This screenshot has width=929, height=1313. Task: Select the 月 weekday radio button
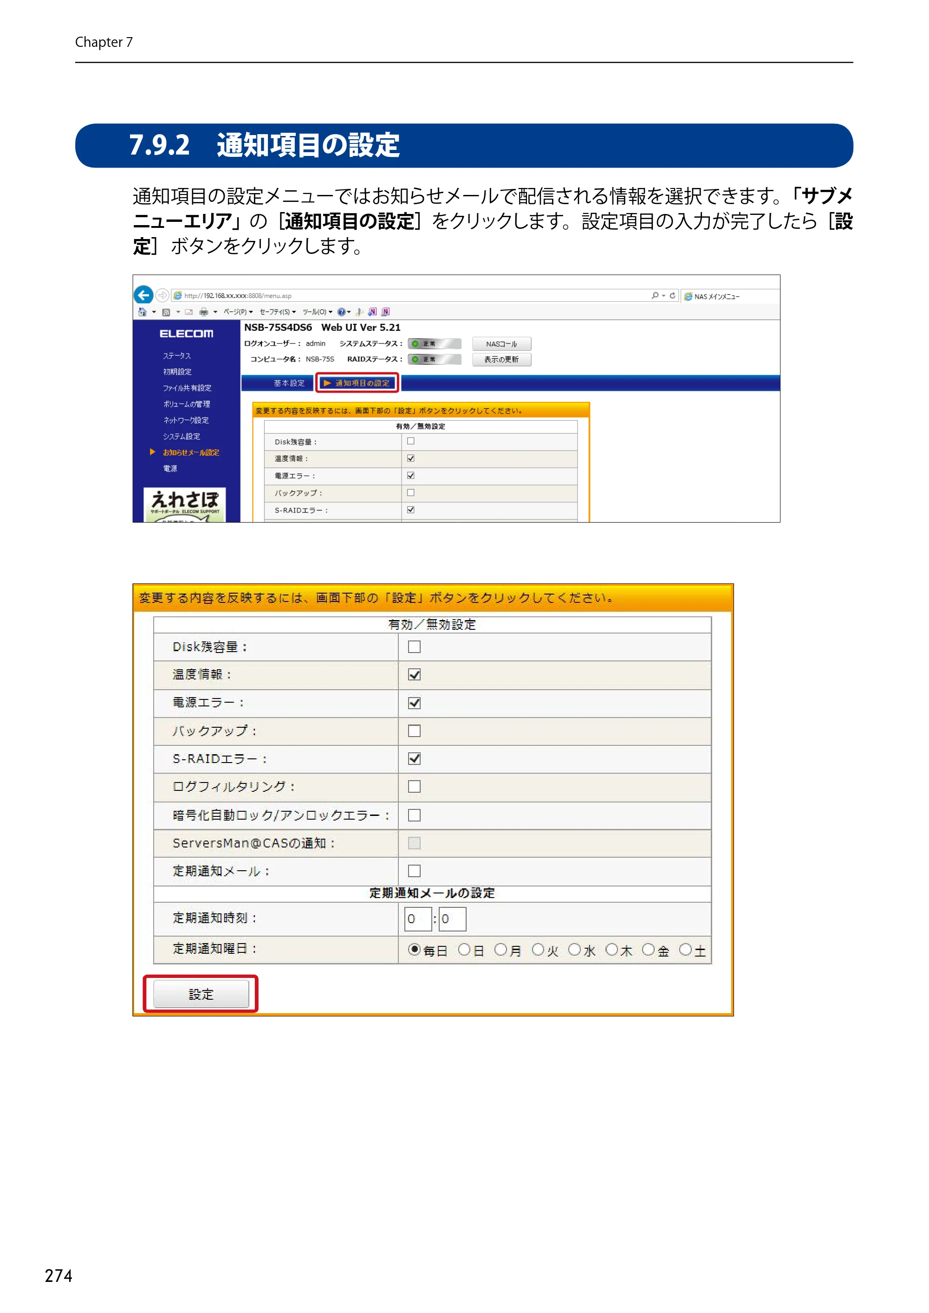pyautogui.click(x=500, y=949)
